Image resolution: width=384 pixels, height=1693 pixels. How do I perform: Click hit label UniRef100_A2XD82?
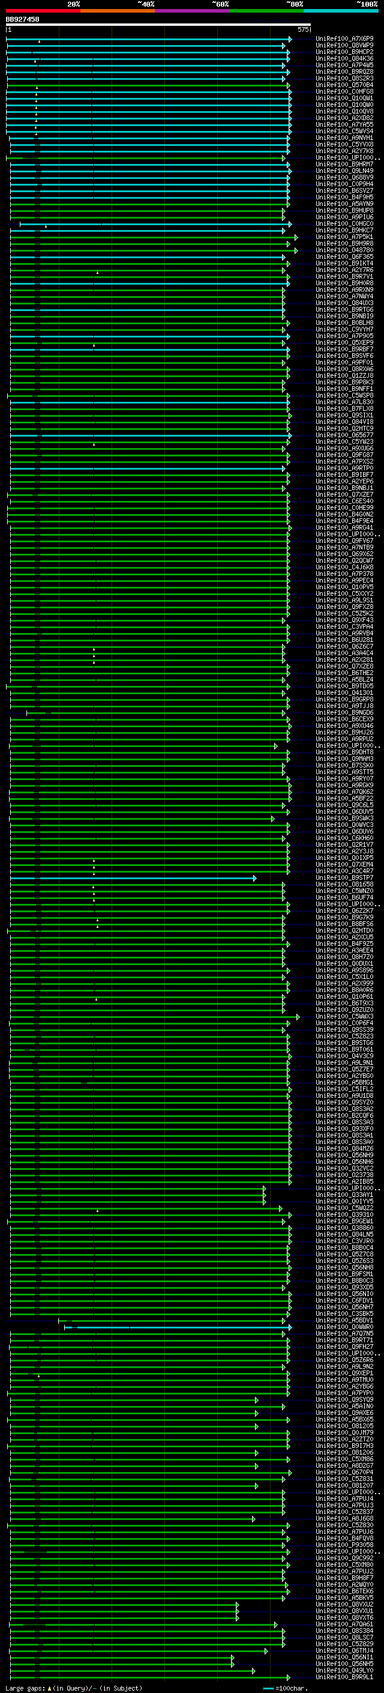pyautogui.click(x=344, y=118)
